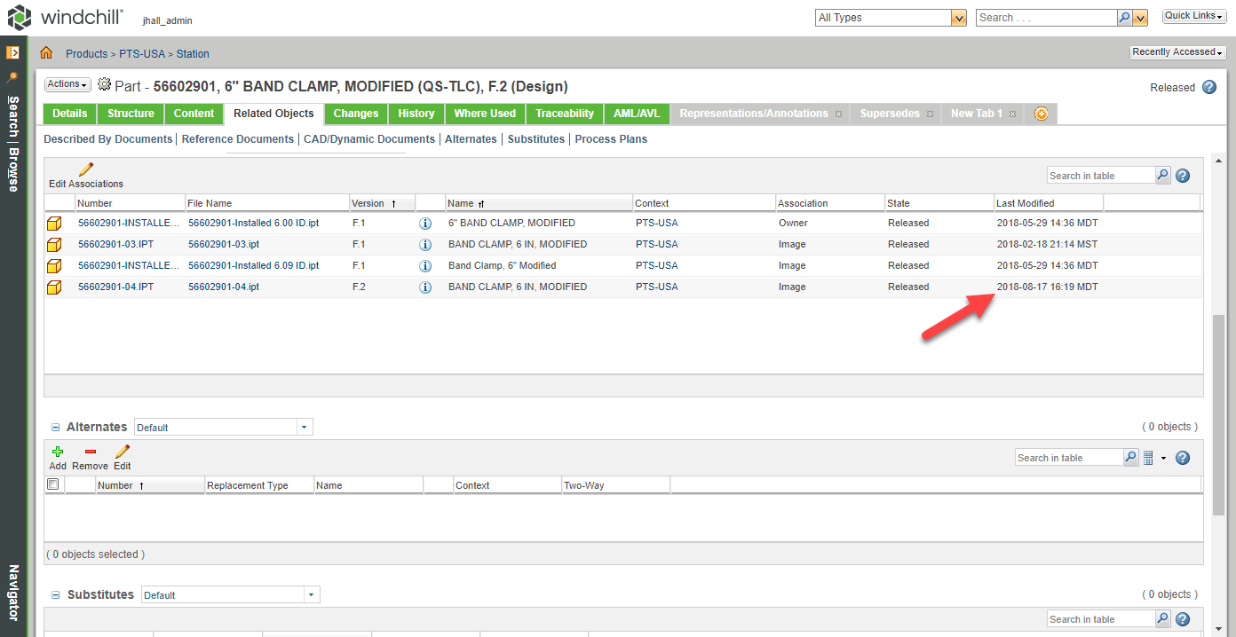
Task: Open the info icon for 56602901-04.IPT row
Action: (x=424, y=287)
